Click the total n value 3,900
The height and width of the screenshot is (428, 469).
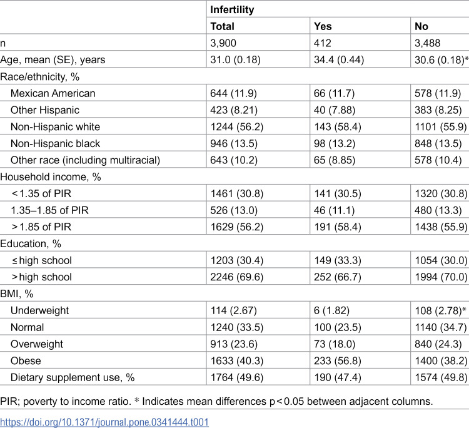[x=223, y=43]
